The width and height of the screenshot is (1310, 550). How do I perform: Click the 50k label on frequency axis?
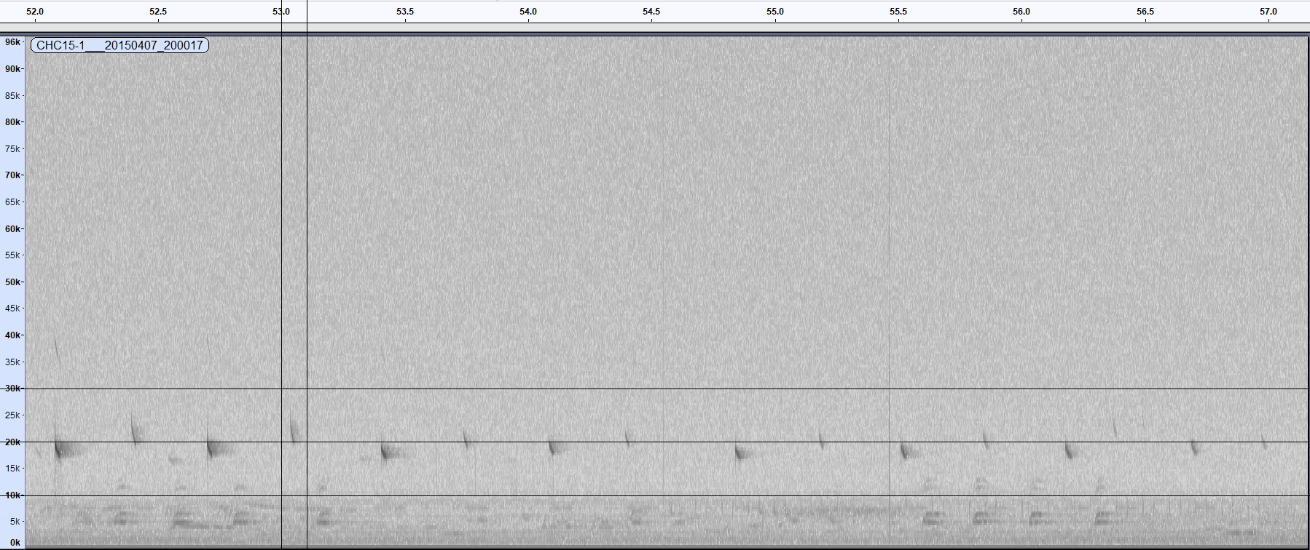coord(12,282)
